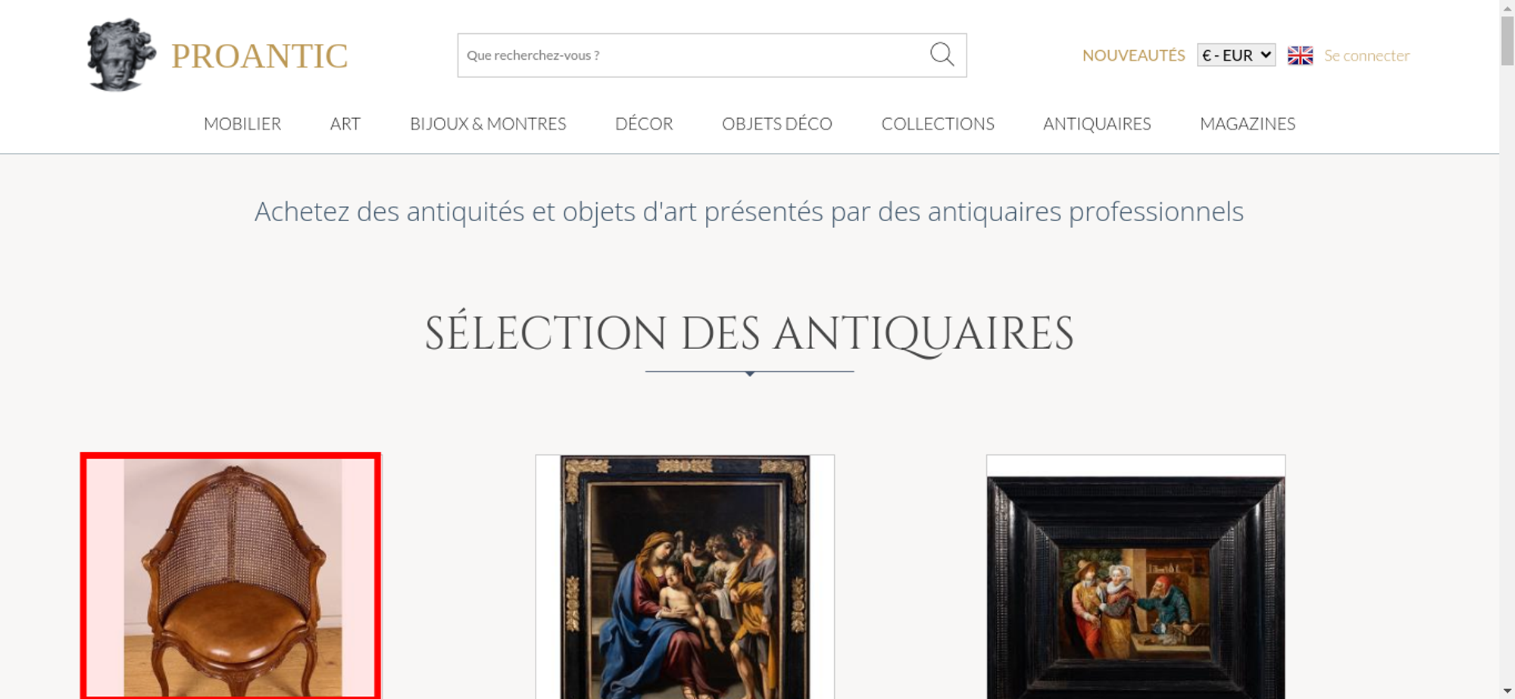Click the PROANTIC brand name text
Viewport: 1515px width, 699px height.
(259, 56)
